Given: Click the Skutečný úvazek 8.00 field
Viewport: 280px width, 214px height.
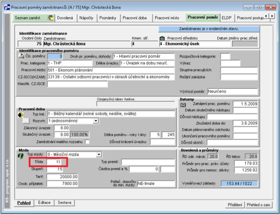Looking at the screenshot, I should (x=62, y=135).
